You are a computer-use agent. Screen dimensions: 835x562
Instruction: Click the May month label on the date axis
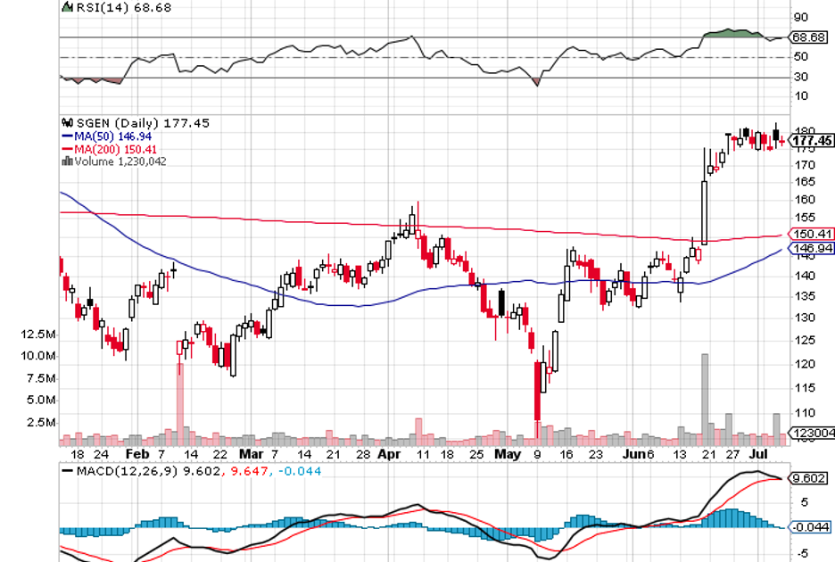507,453
